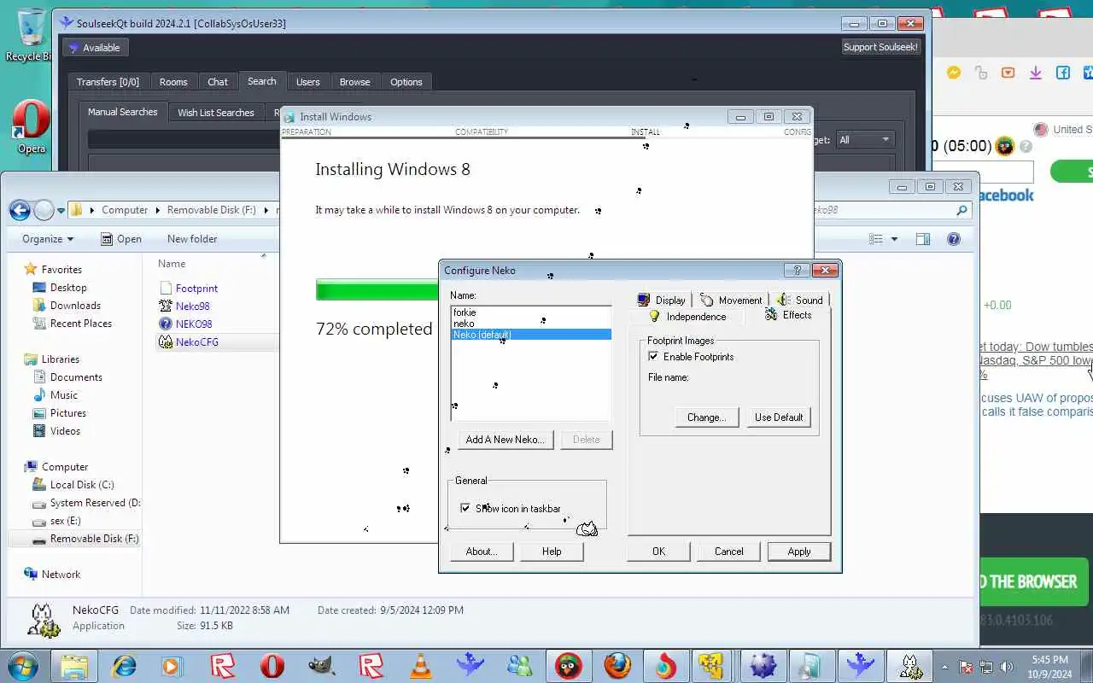Open Windows Media Player taskbar icon
This screenshot has width=1093, height=683.
173,666
